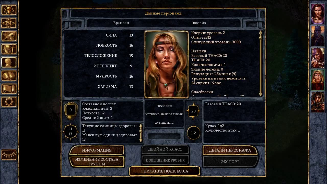
Task: Click AI скрипт: None line
Action: (206, 83)
